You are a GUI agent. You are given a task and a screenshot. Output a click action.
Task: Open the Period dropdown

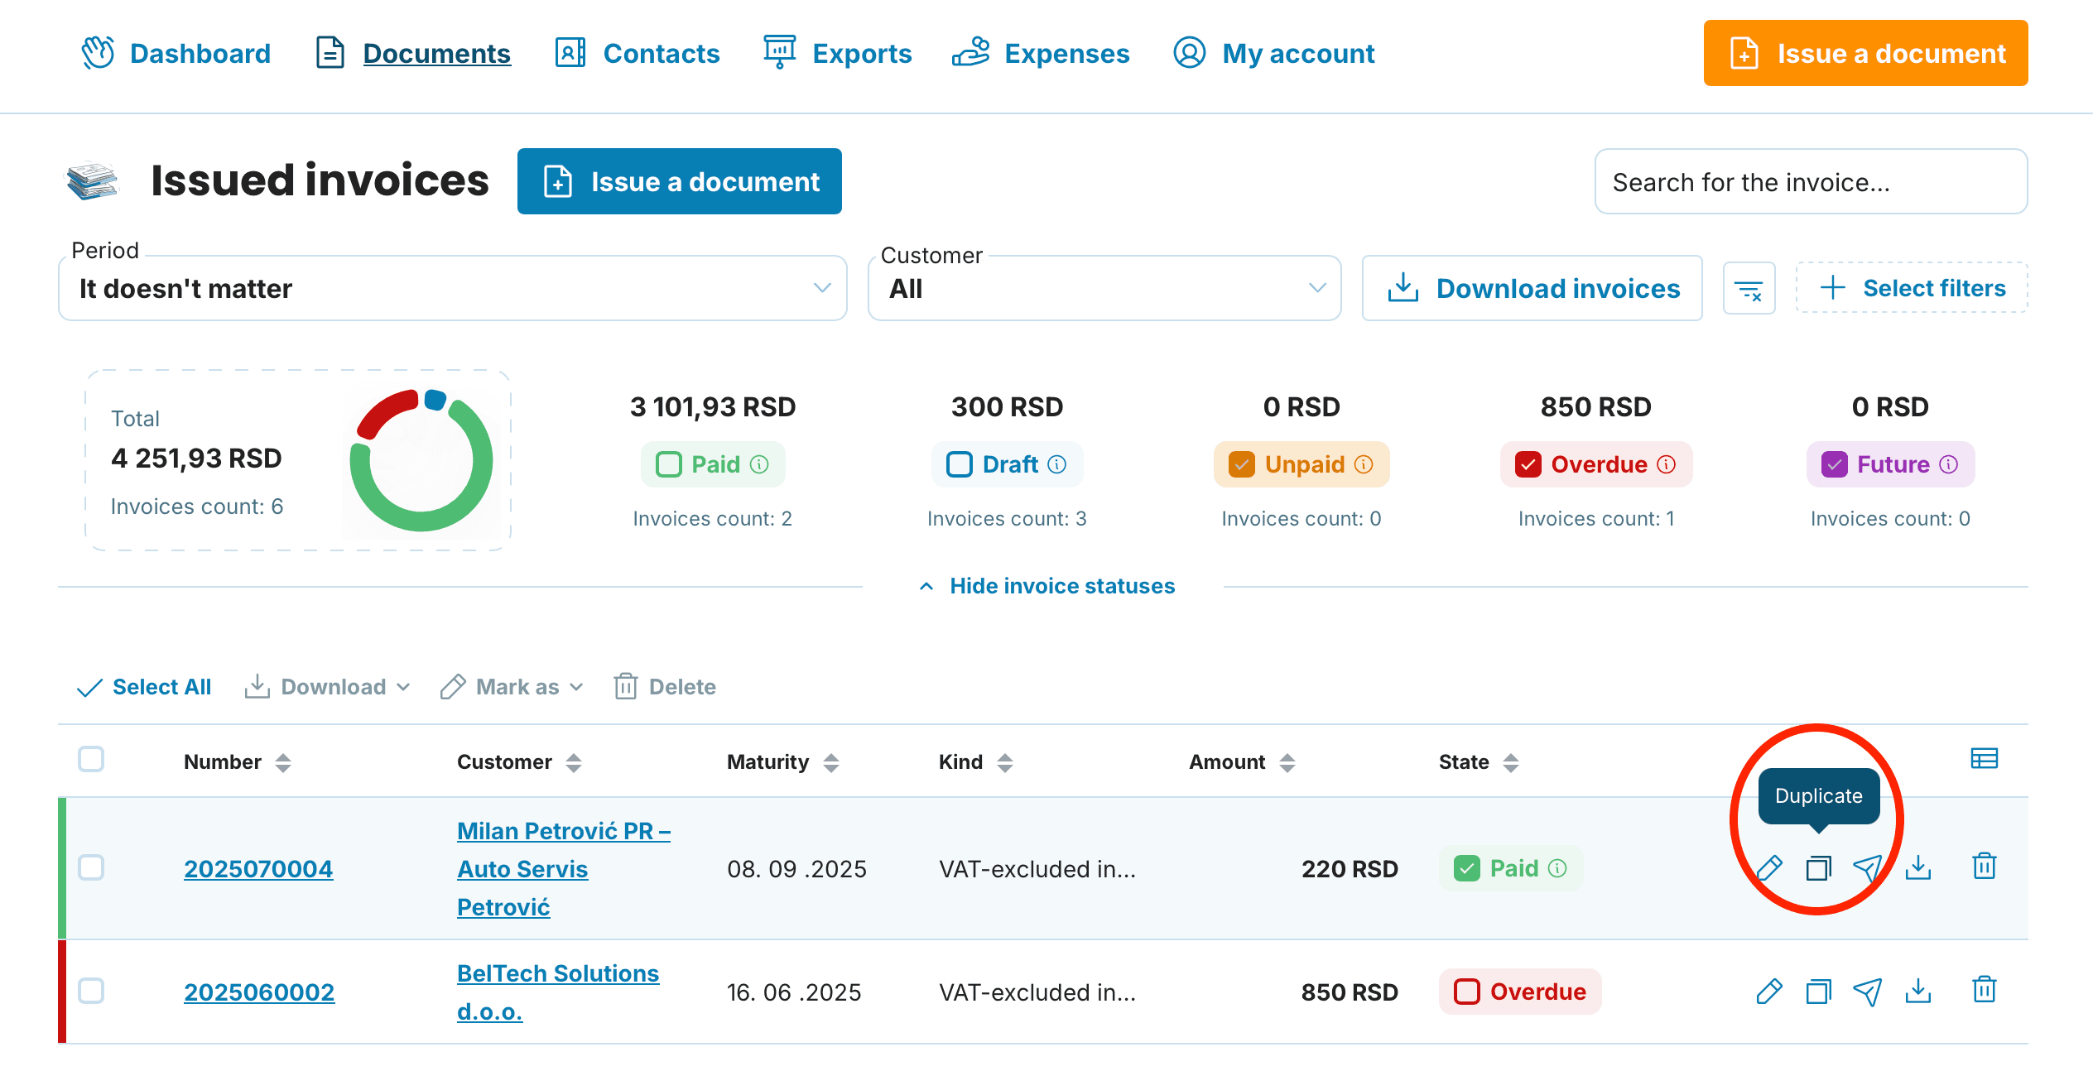(453, 288)
